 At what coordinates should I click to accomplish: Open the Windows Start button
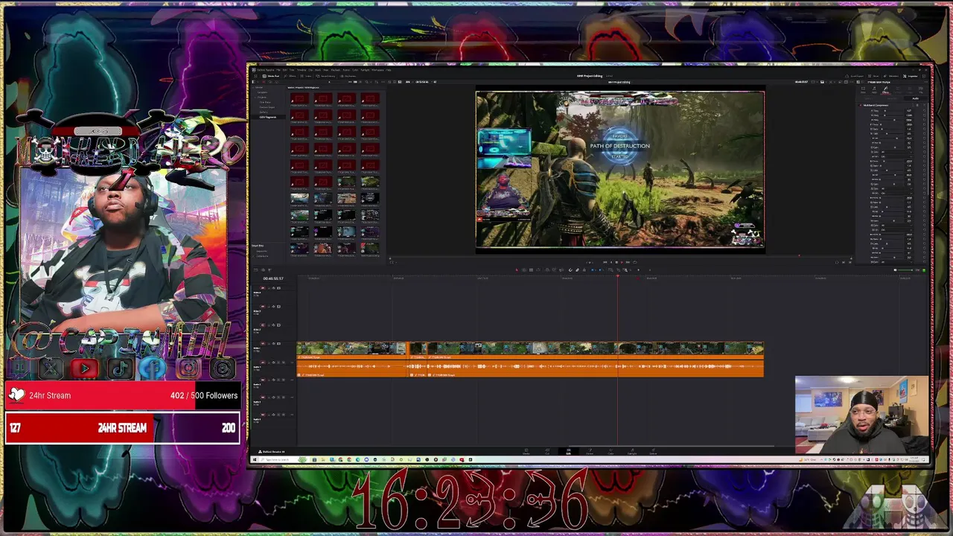point(255,459)
